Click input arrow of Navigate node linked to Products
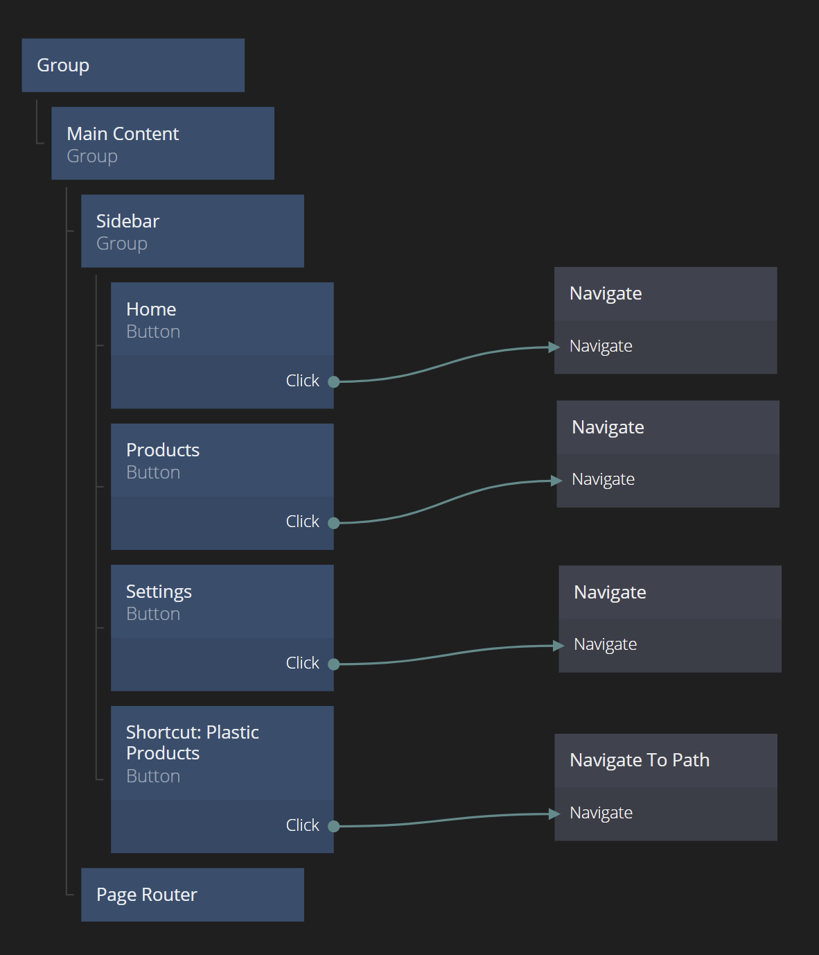 [x=556, y=480]
